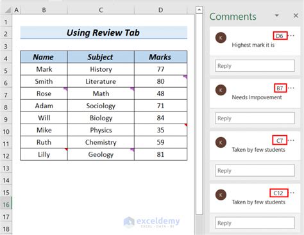Open more options for the C7 comment

pyautogui.click(x=291, y=140)
